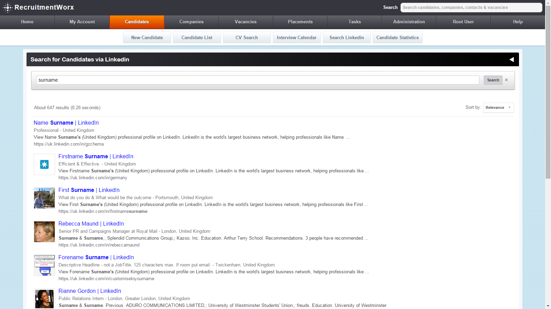Open the Home menu
Screen dimensions: 551x309
[x=27, y=22]
